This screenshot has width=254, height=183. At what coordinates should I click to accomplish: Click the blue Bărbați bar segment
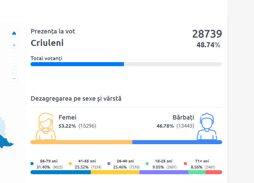point(177,142)
